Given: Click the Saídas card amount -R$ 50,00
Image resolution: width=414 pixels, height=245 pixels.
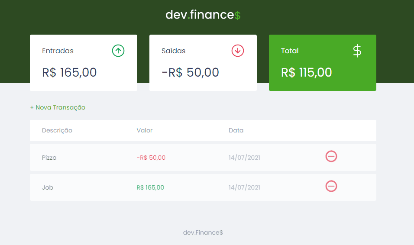Looking at the screenshot, I should 190,72.
